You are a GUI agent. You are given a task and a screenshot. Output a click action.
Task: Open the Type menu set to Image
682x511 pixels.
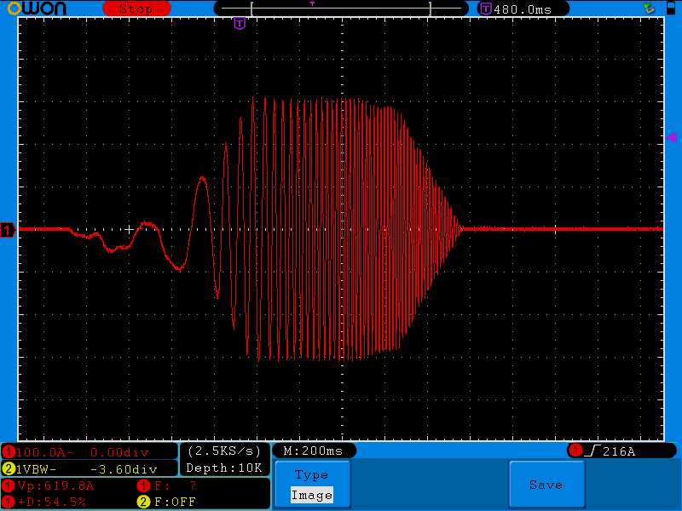click(x=311, y=485)
